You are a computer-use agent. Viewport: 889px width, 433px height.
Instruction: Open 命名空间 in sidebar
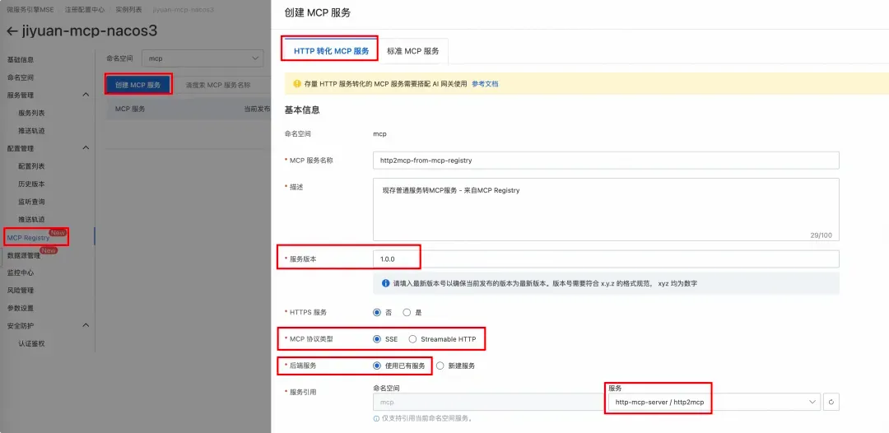pos(21,77)
